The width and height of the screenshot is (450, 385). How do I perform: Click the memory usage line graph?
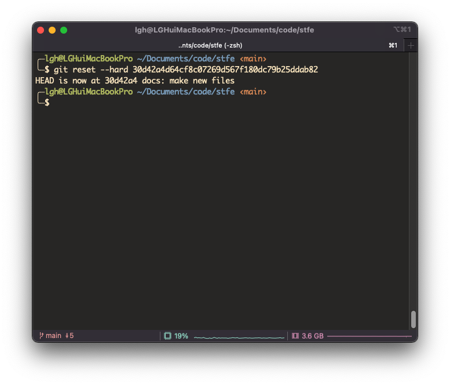(x=369, y=336)
